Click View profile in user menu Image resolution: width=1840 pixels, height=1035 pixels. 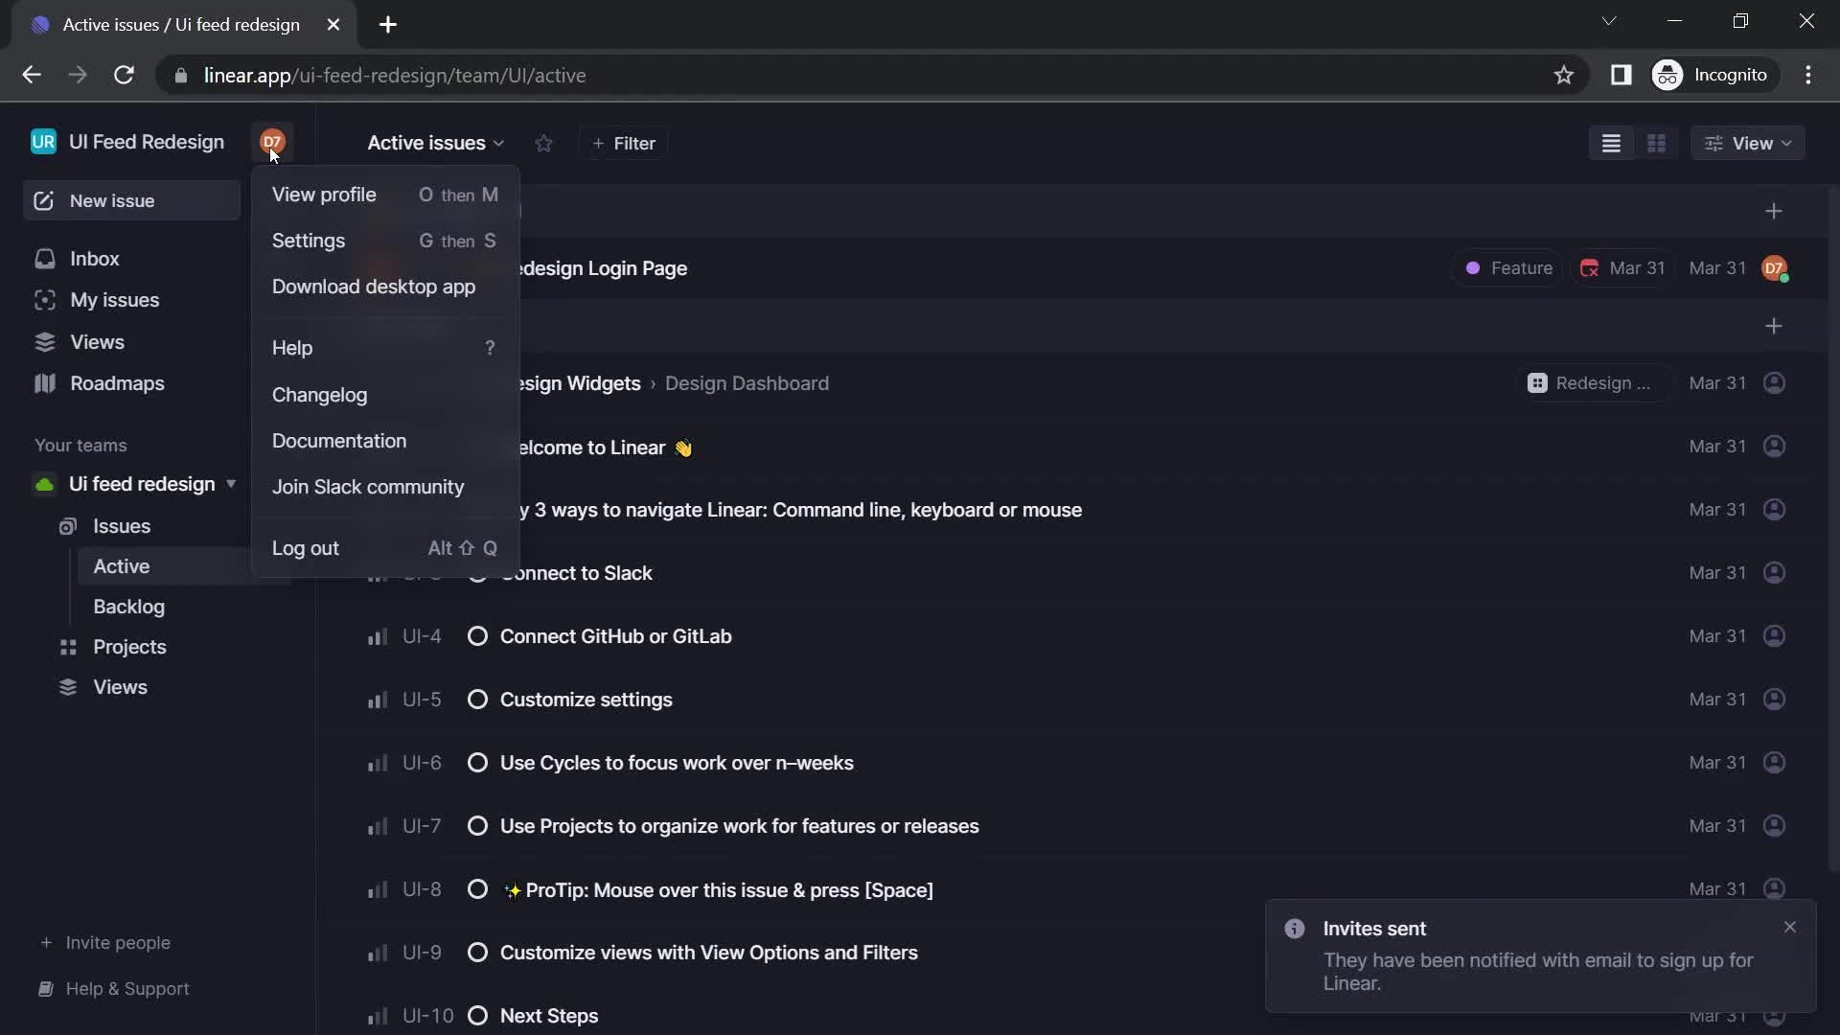point(324,194)
